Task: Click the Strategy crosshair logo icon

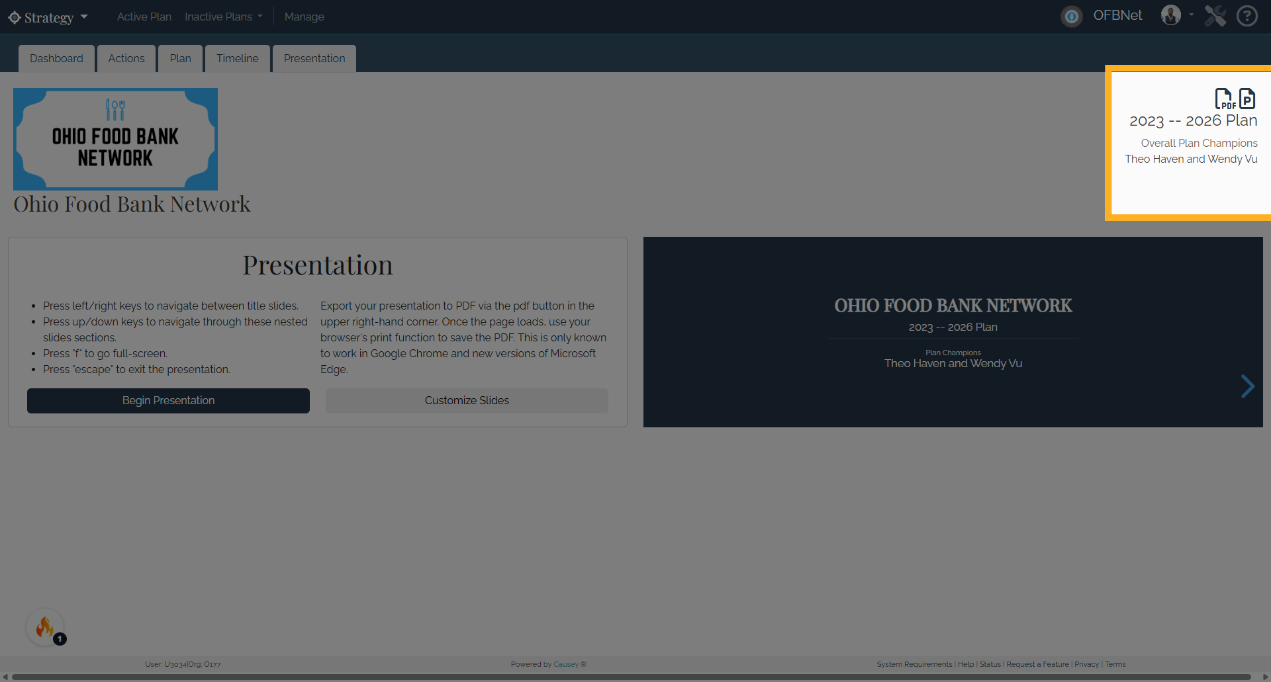Action: point(15,17)
